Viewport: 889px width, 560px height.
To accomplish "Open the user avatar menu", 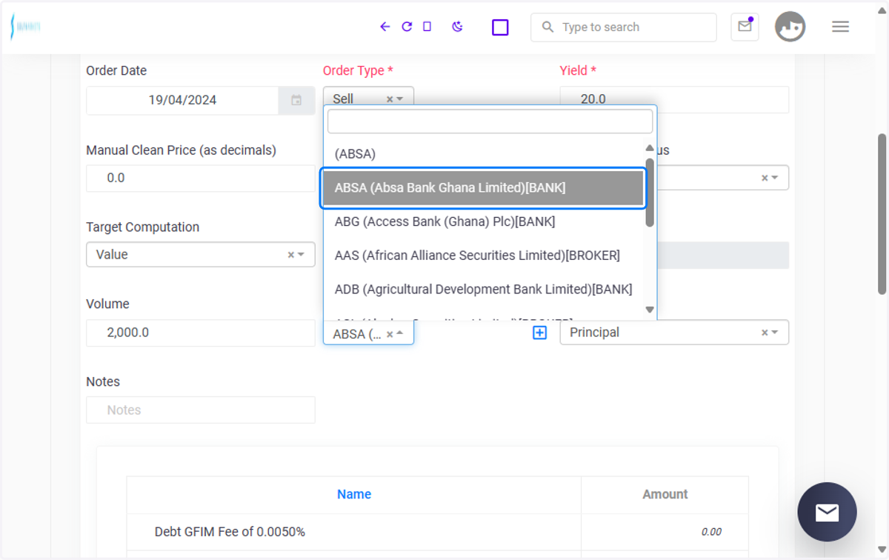I will pyautogui.click(x=790, y=27).
